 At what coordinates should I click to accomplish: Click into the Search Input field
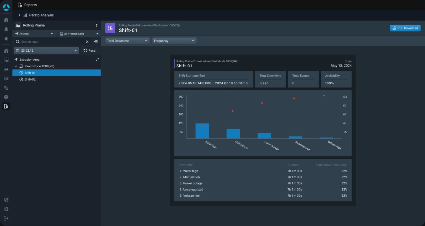point(52,42)
